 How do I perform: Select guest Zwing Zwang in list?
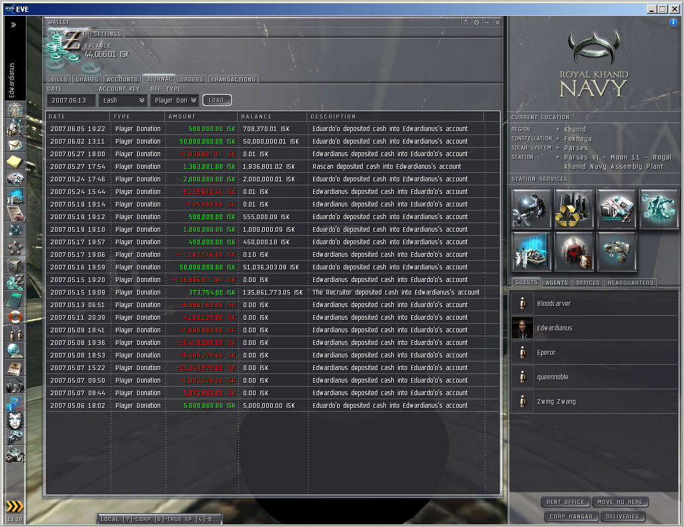[594, 401]
